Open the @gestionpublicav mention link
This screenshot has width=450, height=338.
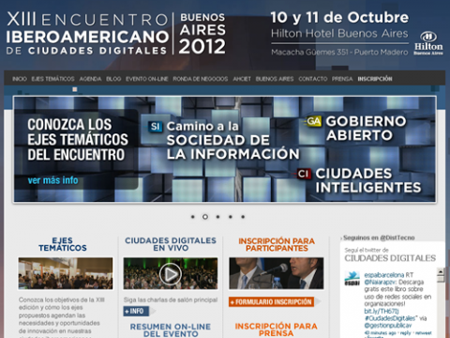pyautogui.click(x=388, y=326)
